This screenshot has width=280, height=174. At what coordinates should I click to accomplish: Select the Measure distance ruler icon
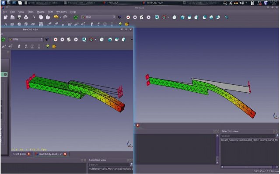click(x=227, y=17)
